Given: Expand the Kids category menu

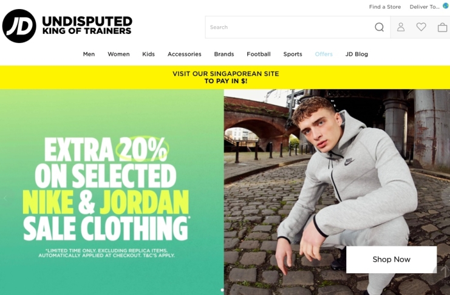Looking at the screenshot, I should coord(148,54).
